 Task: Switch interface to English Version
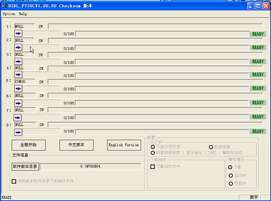[124, 145]
